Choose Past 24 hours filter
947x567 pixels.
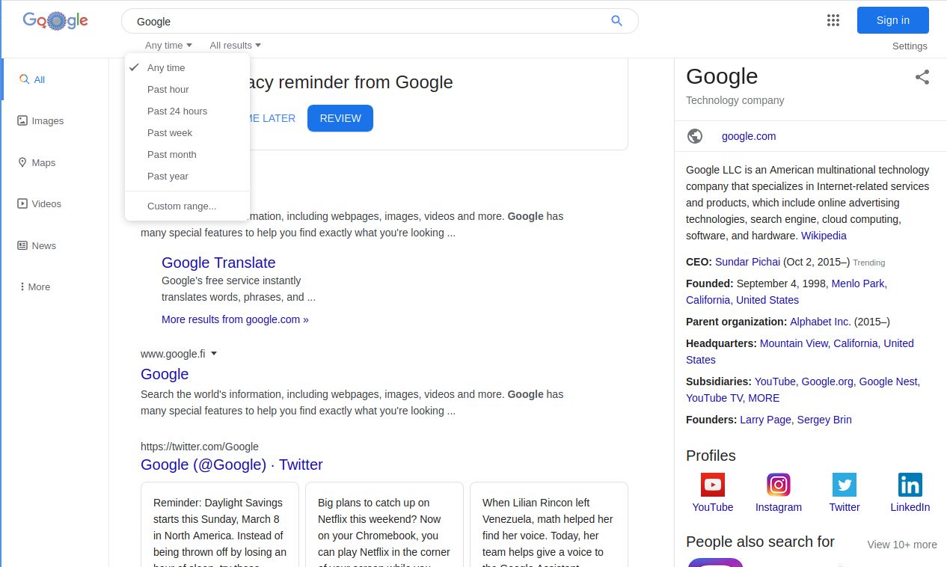point(187,111)
